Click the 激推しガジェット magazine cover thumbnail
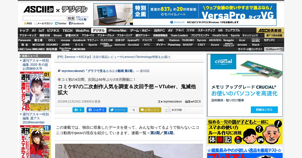The width and height of the screenshot is (302, 158). coord(35,92)
